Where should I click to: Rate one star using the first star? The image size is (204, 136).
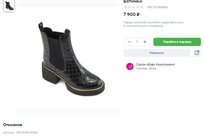tap(125, 7)
